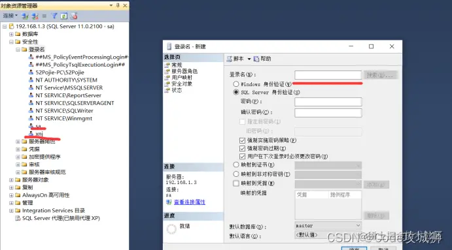
Task: Expand the 复制 folder
Action: click(11, 187)
